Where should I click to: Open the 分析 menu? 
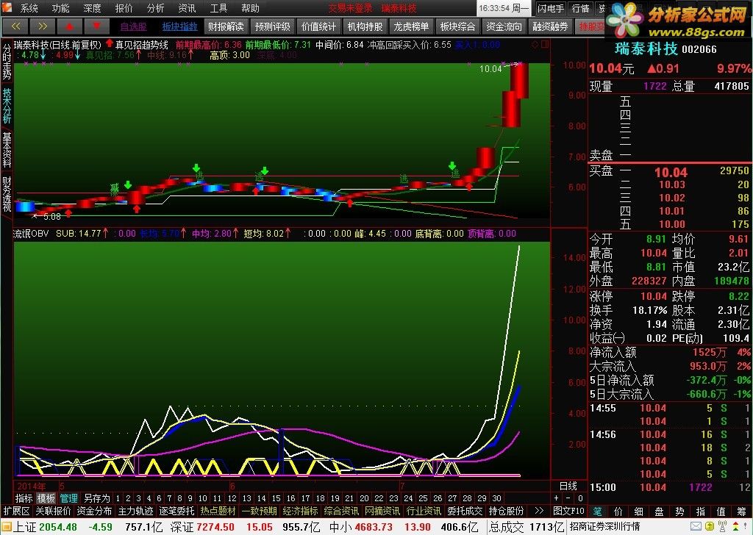(x=156, y=8)
